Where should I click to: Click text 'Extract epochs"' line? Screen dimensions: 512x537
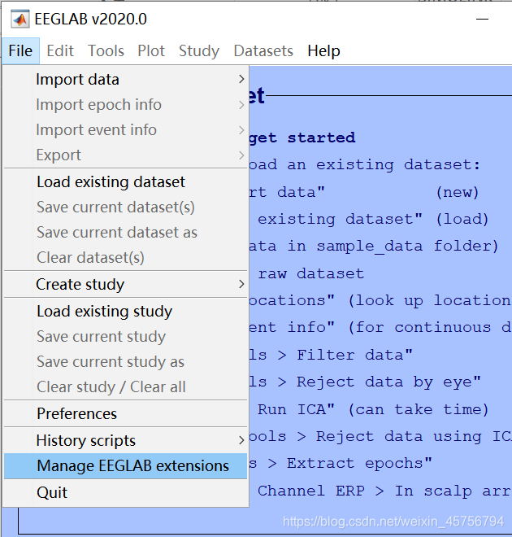tap(359, 464)
